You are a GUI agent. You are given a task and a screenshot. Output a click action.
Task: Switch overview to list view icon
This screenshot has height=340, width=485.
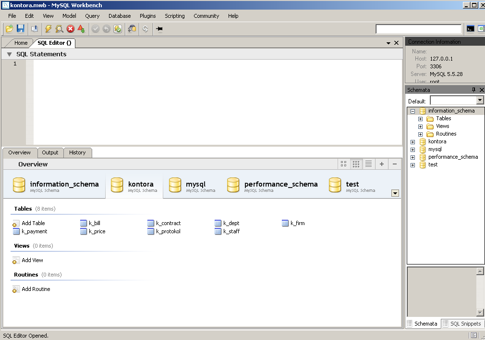click(x=368, y=164)
